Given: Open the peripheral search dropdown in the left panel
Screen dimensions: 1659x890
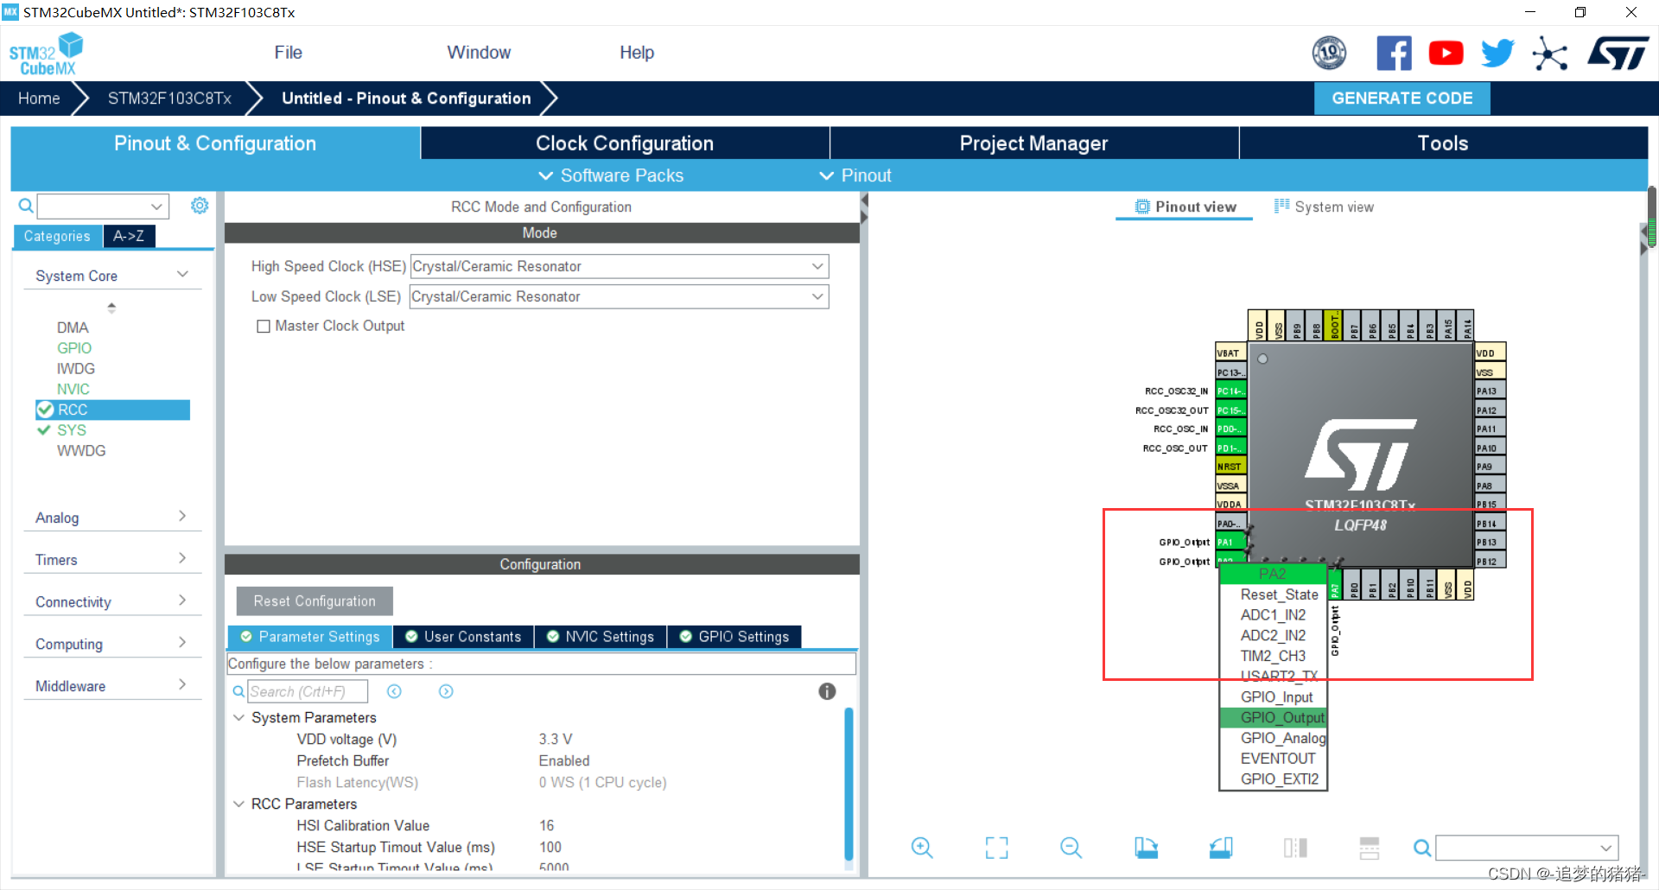Looking at the screenshot, I should (103, 206).
